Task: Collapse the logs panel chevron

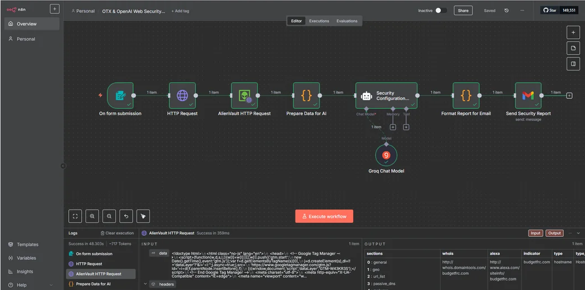Action: pyautogui.click(x=579, y=233)
